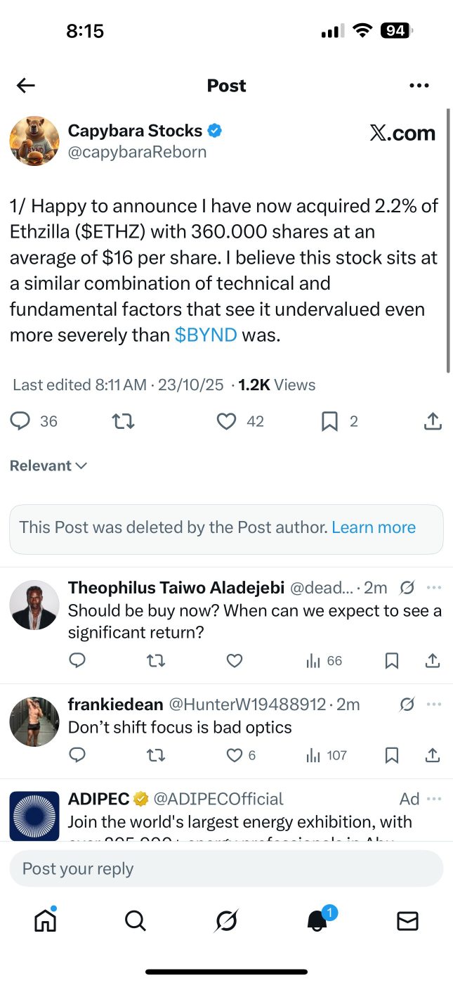Like the Capybara Stocks post
Screen dimensions: 453x983
point(226,421)
